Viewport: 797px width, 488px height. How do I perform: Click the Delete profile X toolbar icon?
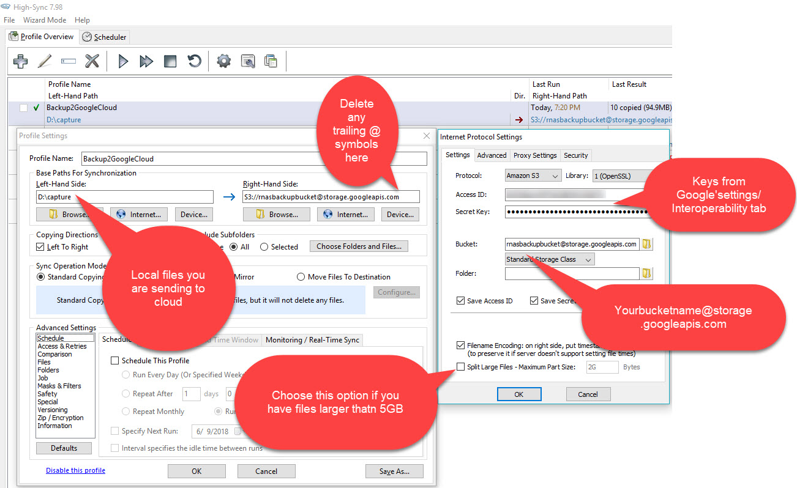point(92,61)
